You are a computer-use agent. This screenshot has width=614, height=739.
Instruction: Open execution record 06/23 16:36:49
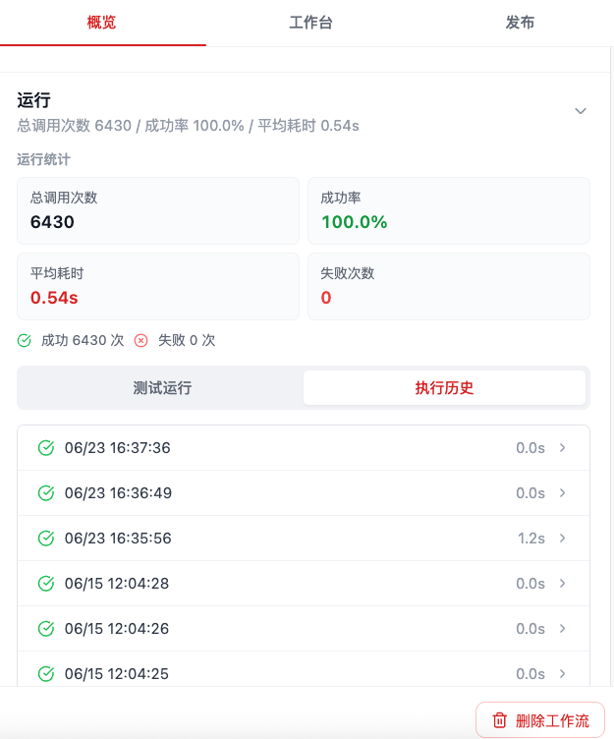pyautogui.click(x=304, y=493)
